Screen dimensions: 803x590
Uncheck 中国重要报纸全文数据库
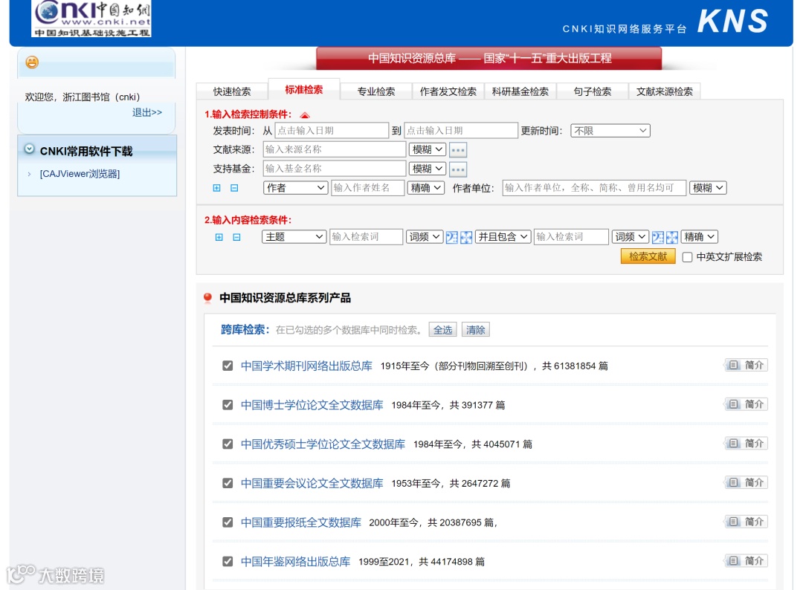(x=228, y=522)
